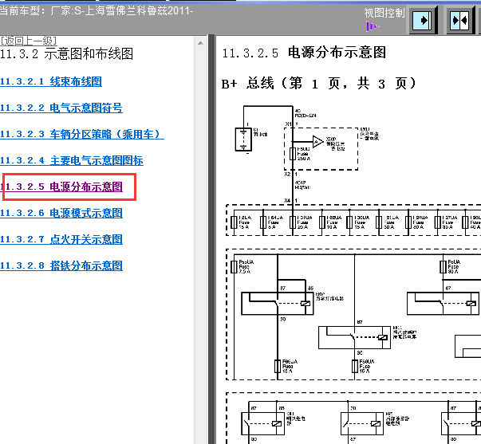Click the 返回上一级 back link
This screenshot has width=481, height=444.
pos(29,41)
